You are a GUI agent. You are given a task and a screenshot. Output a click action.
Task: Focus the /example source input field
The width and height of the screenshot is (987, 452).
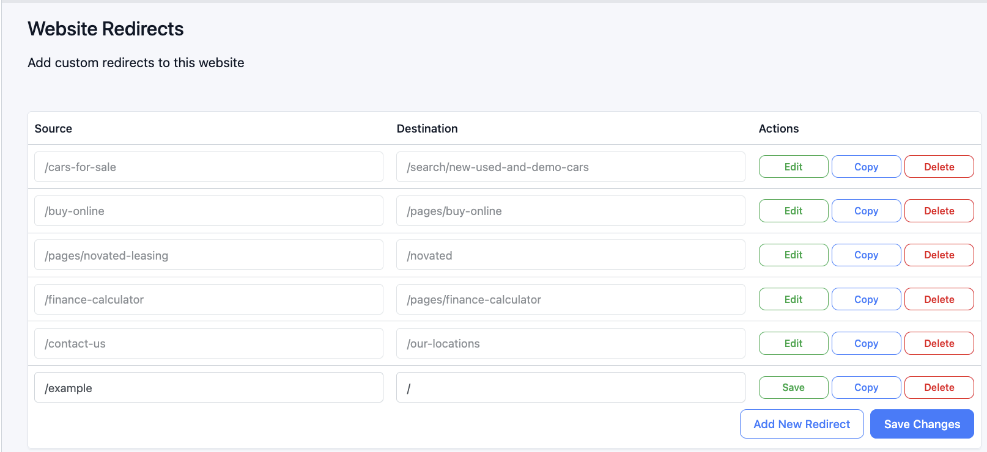(x=209, y=388)
